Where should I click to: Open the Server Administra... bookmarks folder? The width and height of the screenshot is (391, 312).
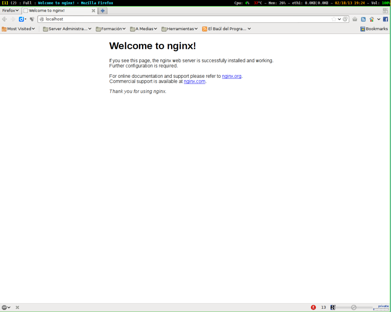(67, 29)
